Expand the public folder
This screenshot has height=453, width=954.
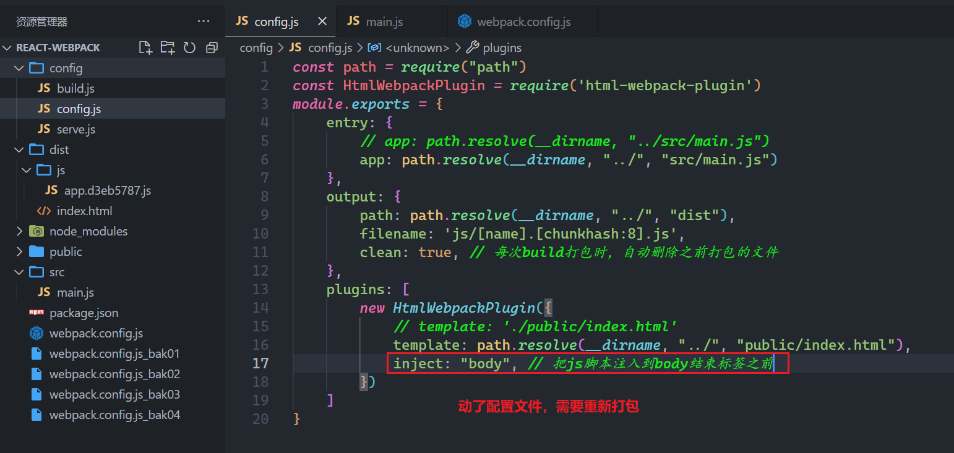click(x=20, y=252)
